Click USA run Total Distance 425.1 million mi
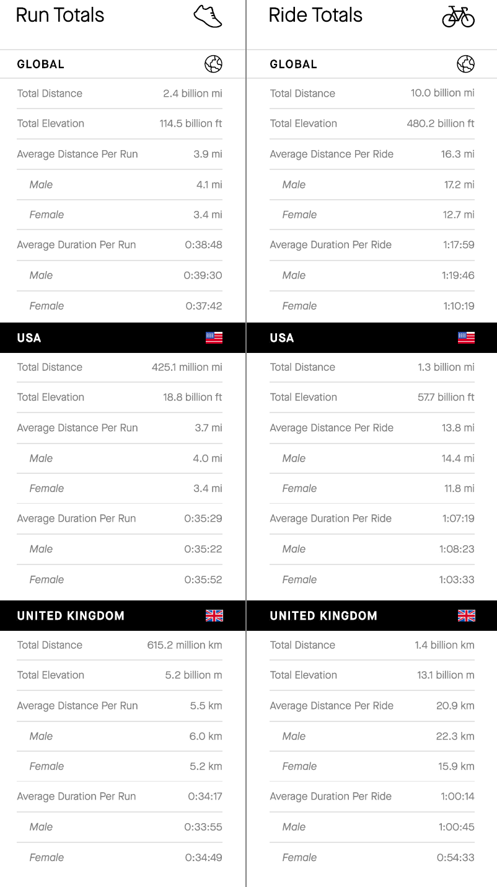 click(187, 367)
